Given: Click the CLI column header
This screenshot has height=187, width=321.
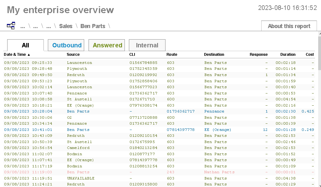Looking at the screenshot, I should click(x=132, y=54).
